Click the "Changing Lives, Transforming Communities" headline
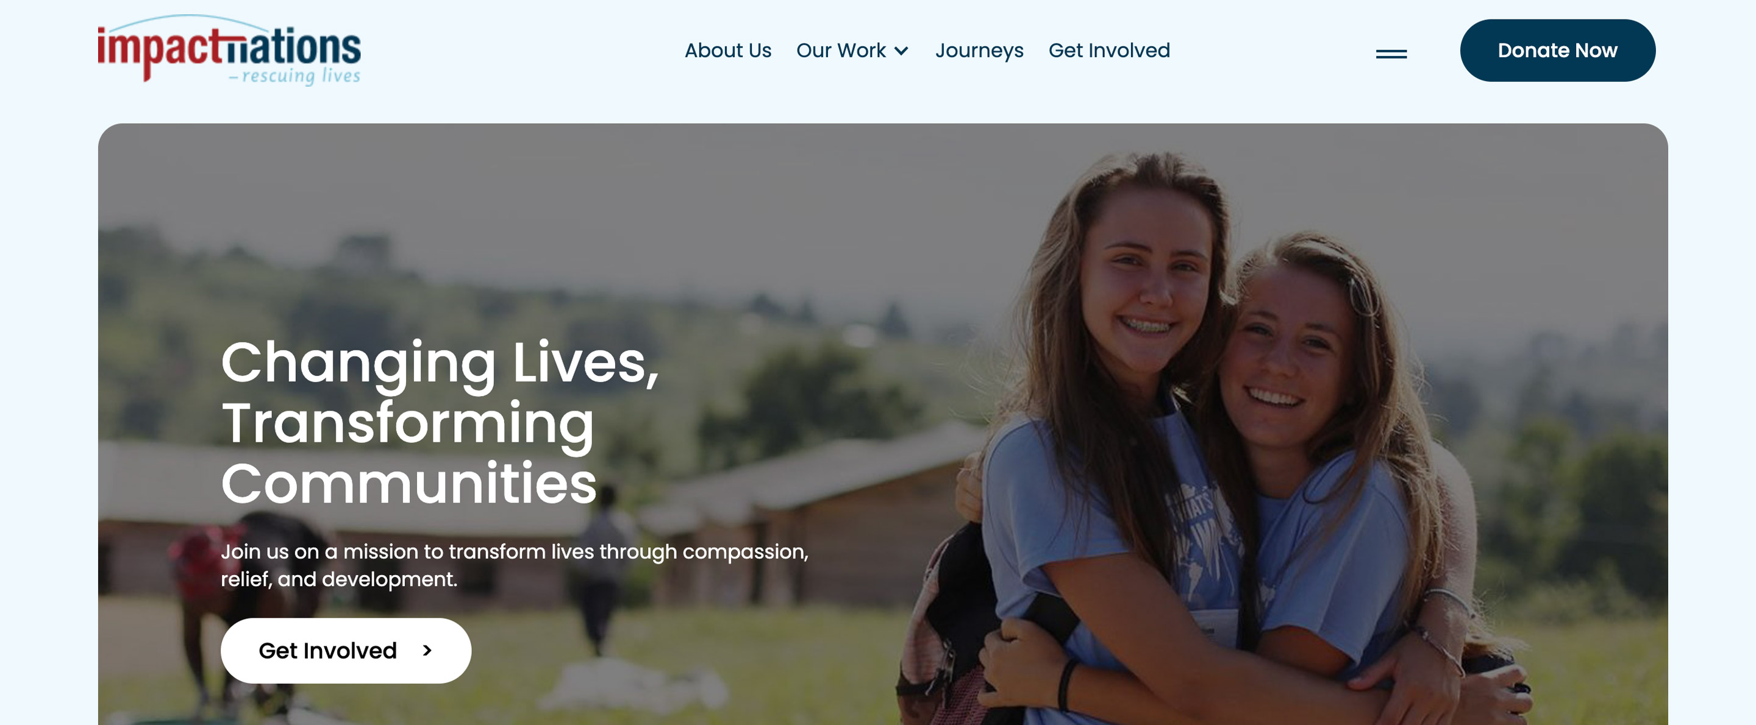Screen dimensions: 1756x725 coord(440,422)
